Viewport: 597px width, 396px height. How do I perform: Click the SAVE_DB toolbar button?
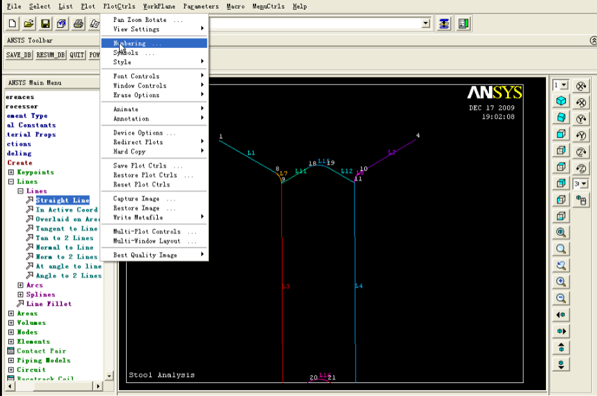point(19,55)
